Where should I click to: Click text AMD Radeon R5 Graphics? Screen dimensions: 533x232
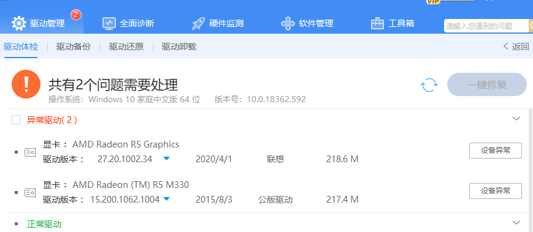pyautogui.click(x=126, y=144)
